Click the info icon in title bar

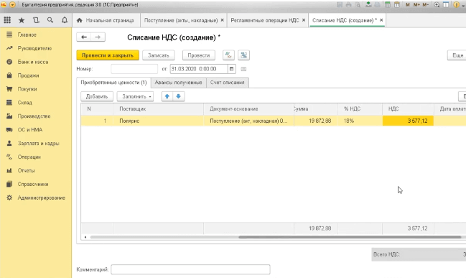(456, 5)
